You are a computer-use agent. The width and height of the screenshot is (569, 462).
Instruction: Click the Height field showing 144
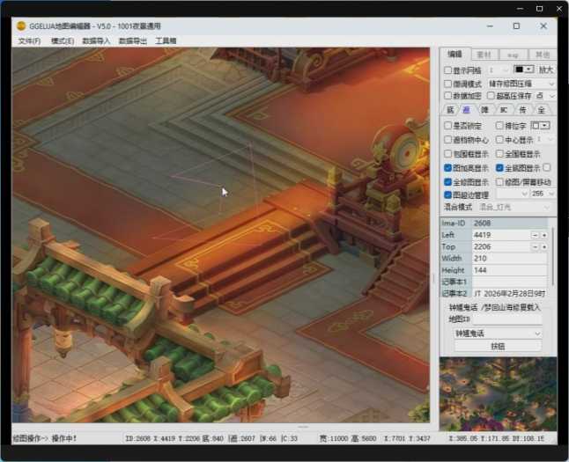pyautogui.click(x=510, y=270)
